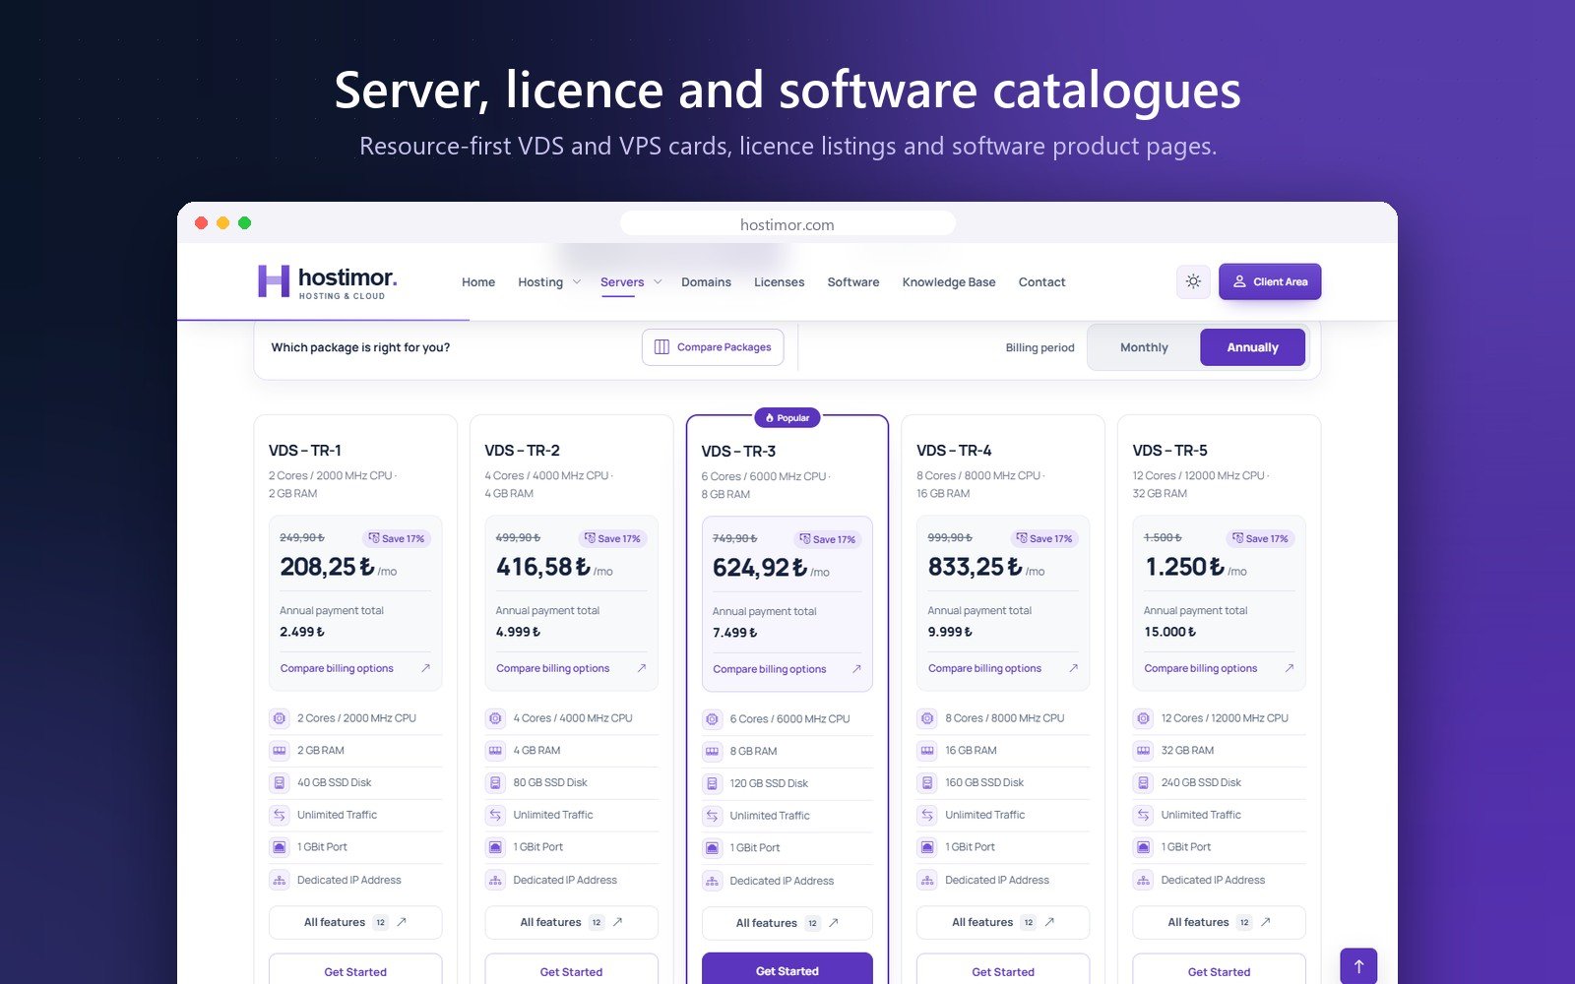Open the Home menu item
The height and width of the screenshot is (984, 1575).
[478, 282]
